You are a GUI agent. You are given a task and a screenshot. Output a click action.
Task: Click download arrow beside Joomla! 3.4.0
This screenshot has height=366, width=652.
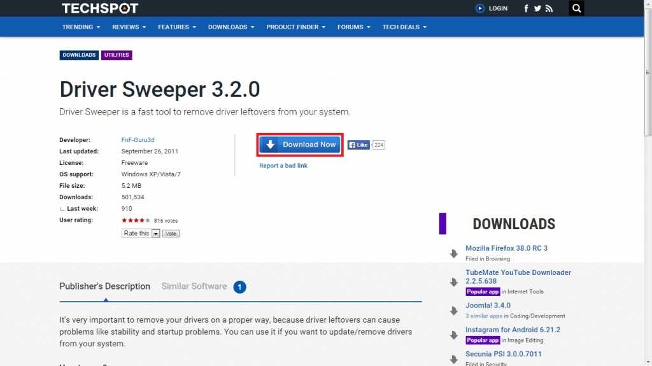coord(453,311)
